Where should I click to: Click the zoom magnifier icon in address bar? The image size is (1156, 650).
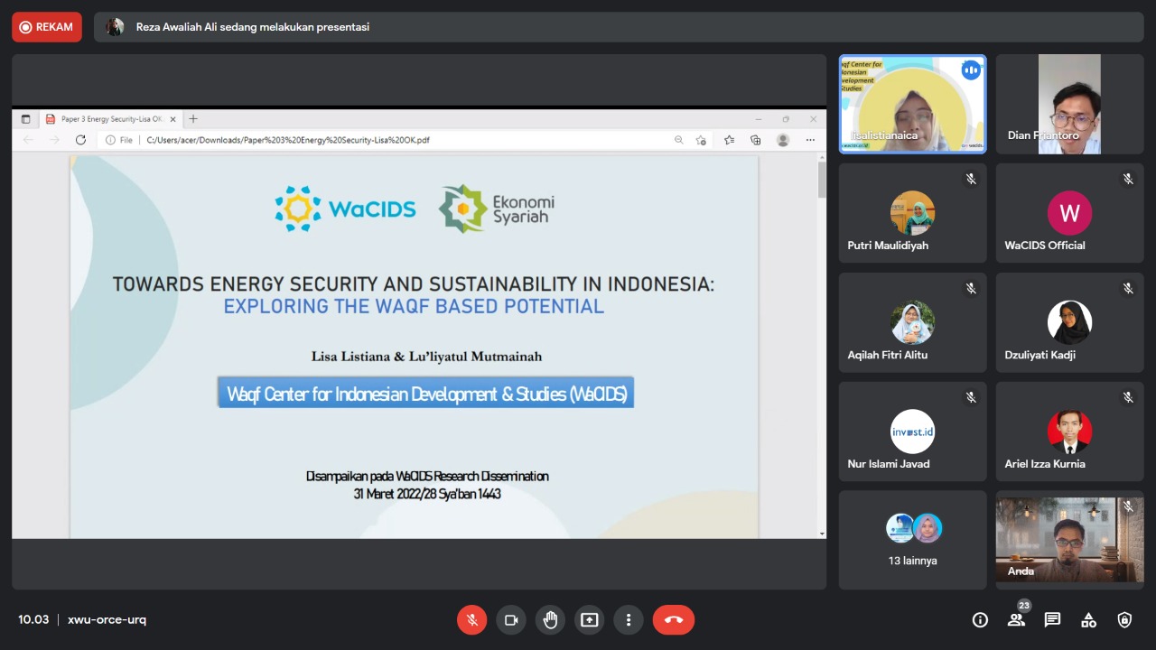click(678, 140)
